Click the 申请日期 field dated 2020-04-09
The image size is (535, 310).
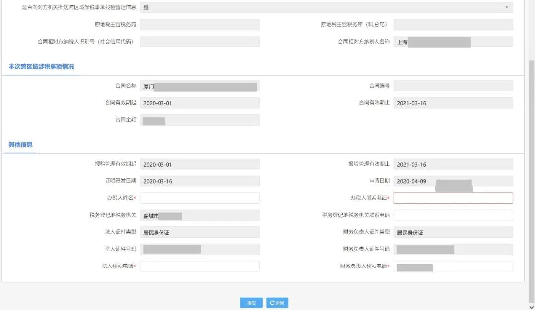(x=453, y=181)
